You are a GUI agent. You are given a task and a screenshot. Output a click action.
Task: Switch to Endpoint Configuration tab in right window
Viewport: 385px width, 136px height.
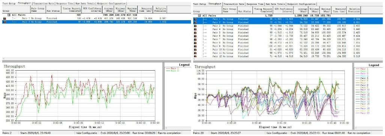click(302, 4)
